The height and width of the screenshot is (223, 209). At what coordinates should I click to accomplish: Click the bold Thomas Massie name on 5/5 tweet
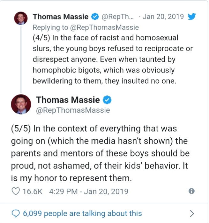[x=68, y=100]
